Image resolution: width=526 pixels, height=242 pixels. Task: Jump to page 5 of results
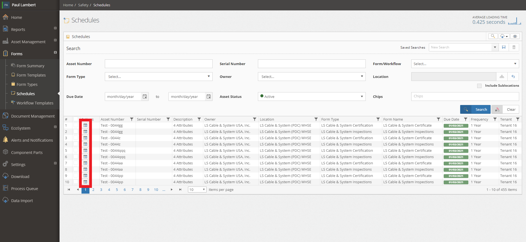(117, 189)
